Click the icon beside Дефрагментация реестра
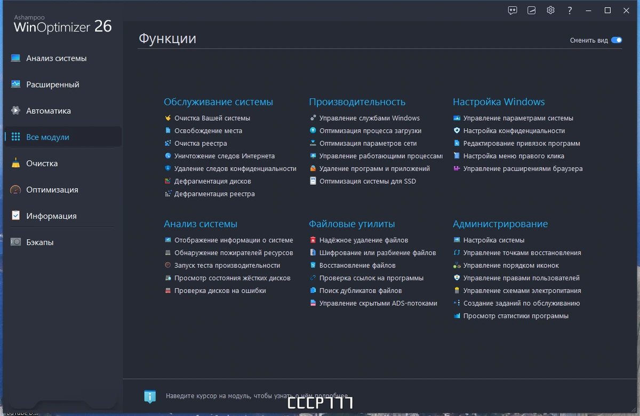 (168, 194)
